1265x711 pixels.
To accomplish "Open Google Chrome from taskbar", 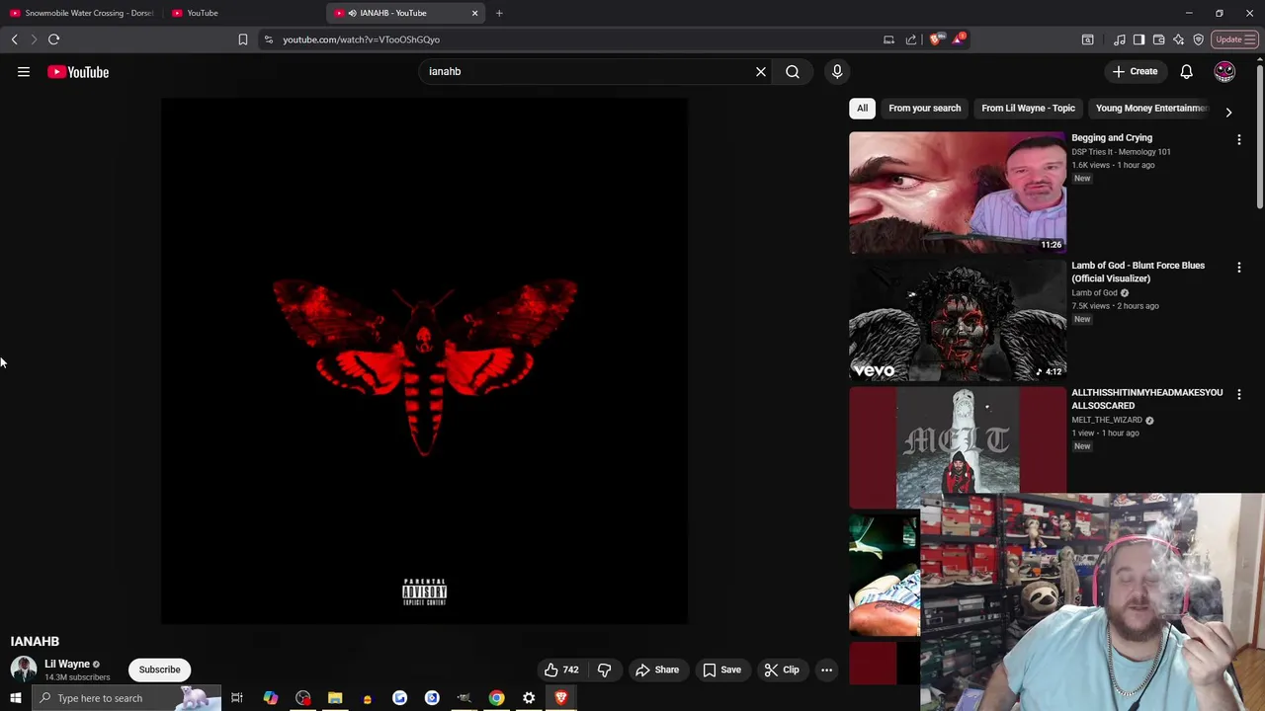I will [496, 698].
